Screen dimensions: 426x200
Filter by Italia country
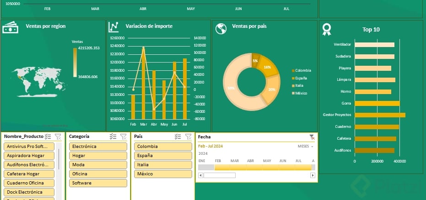pos(163,165)
